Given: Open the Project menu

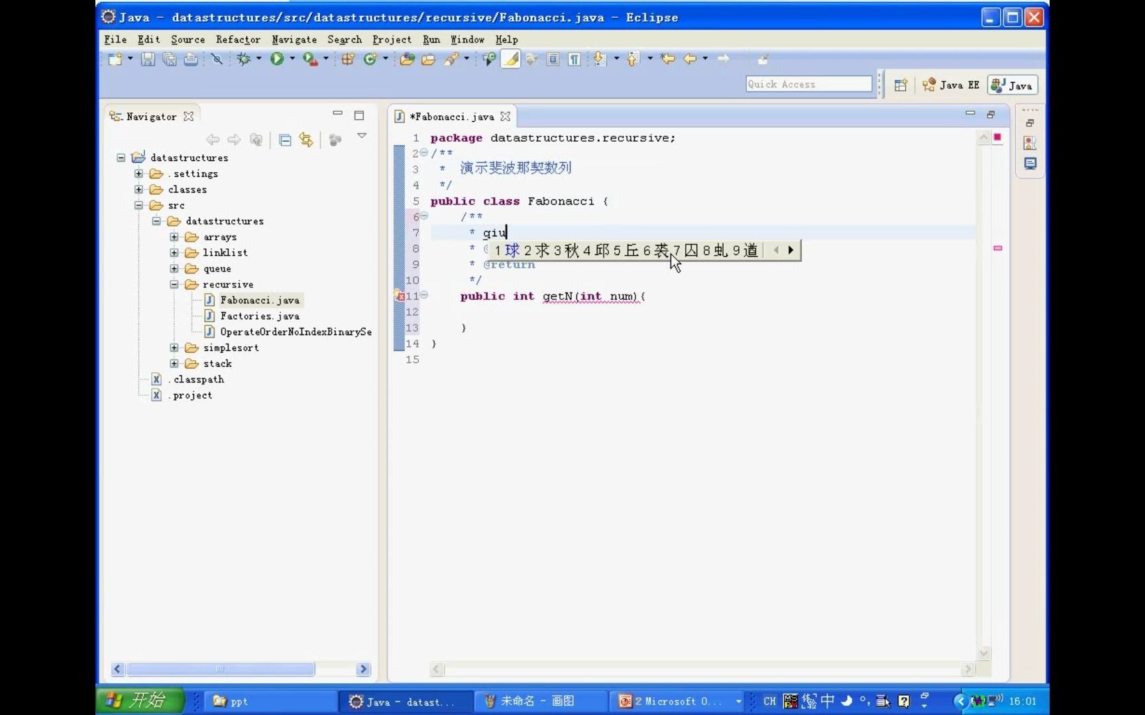Looking at the screenshot, I should click(x=392, y=40).
